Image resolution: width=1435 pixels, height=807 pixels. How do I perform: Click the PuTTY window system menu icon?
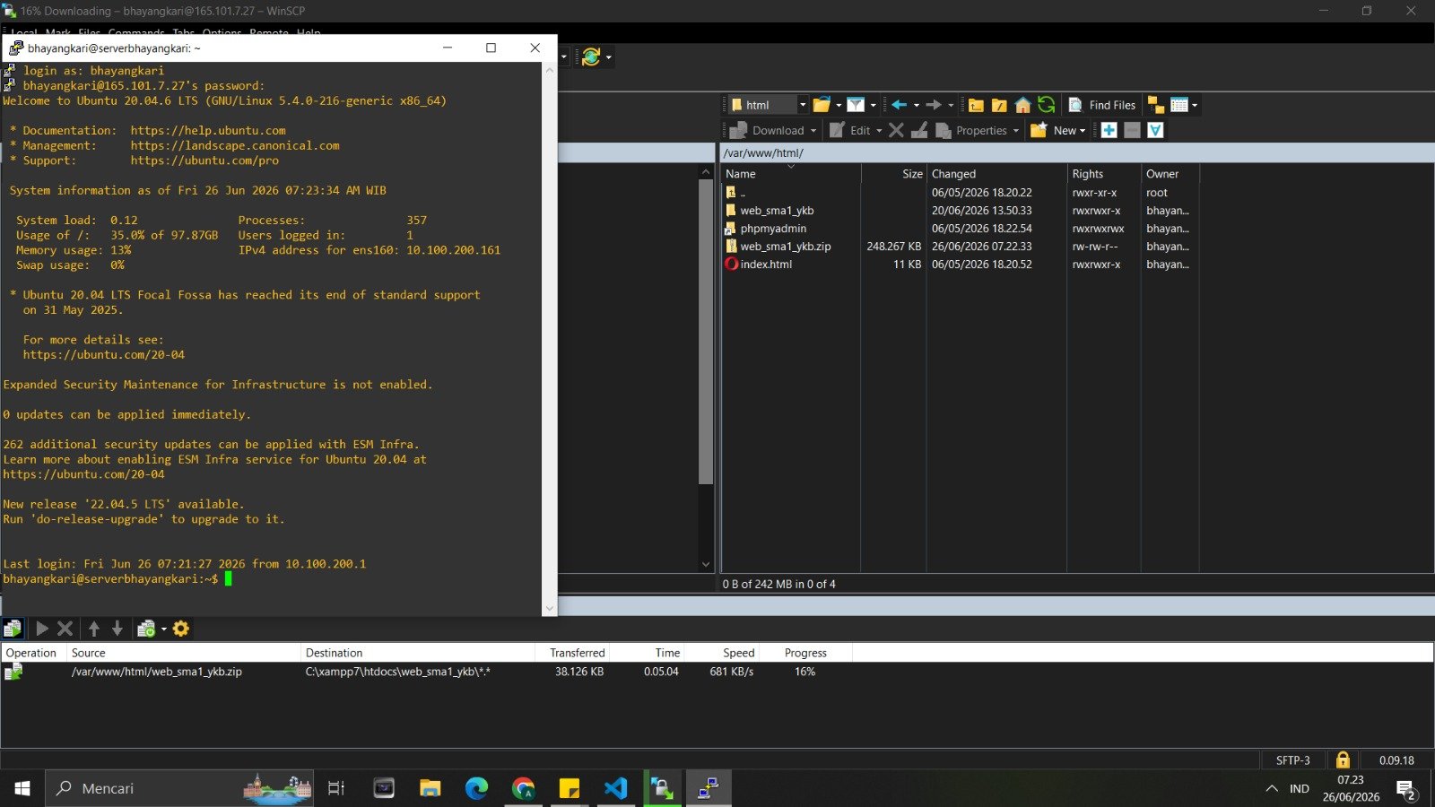[15, 48]
